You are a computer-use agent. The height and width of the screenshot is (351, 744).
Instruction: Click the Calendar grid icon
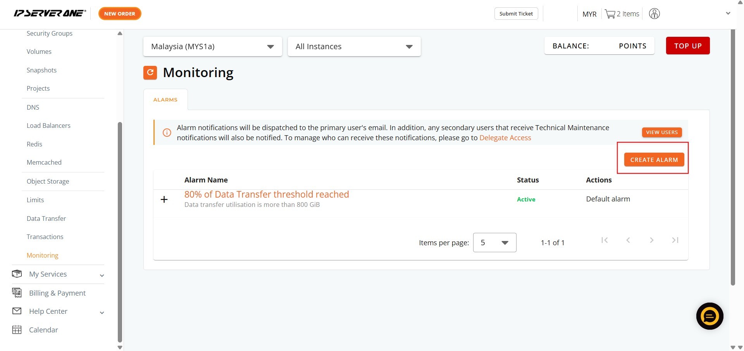(17, 330)
